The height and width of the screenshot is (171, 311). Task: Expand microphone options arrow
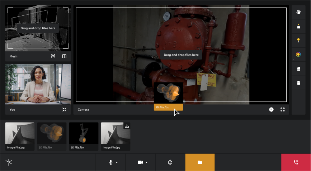[117, 162]
